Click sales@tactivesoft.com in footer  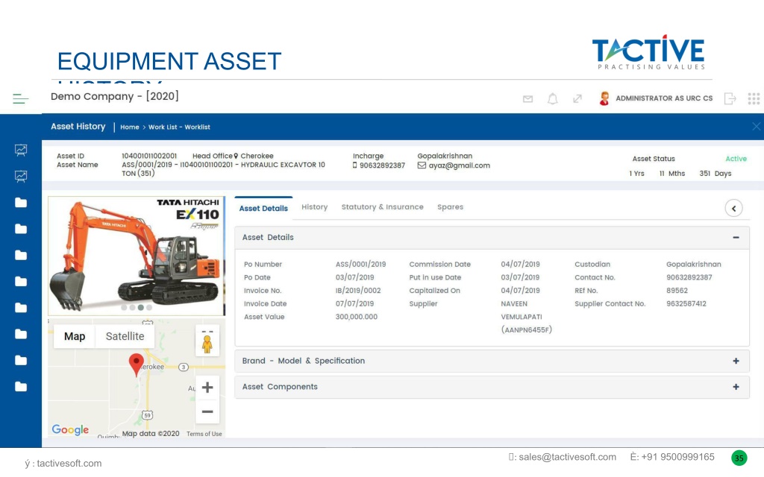(x=567, y=457)
